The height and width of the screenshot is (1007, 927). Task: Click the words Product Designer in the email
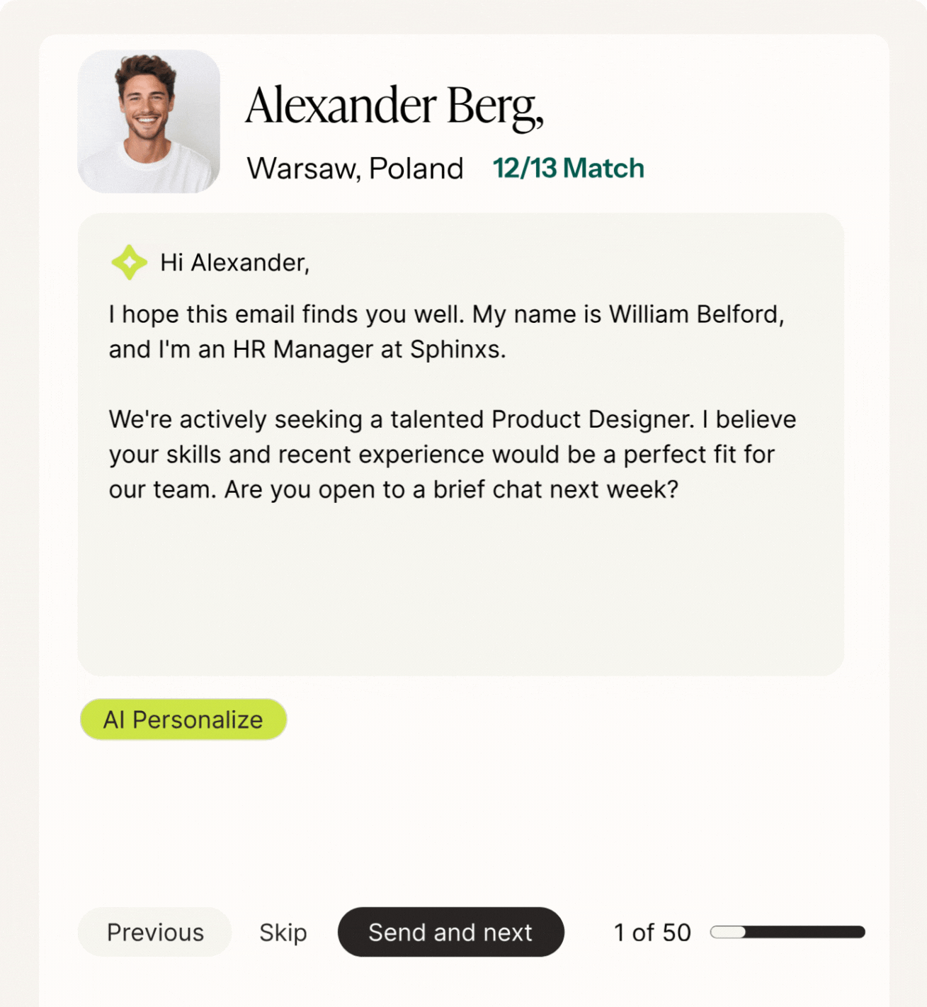[x=592, y=419]
